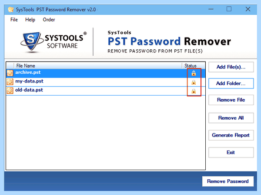Select the old-data.pst file icon
The image size is (261, 195).
(x=10, y=91)
